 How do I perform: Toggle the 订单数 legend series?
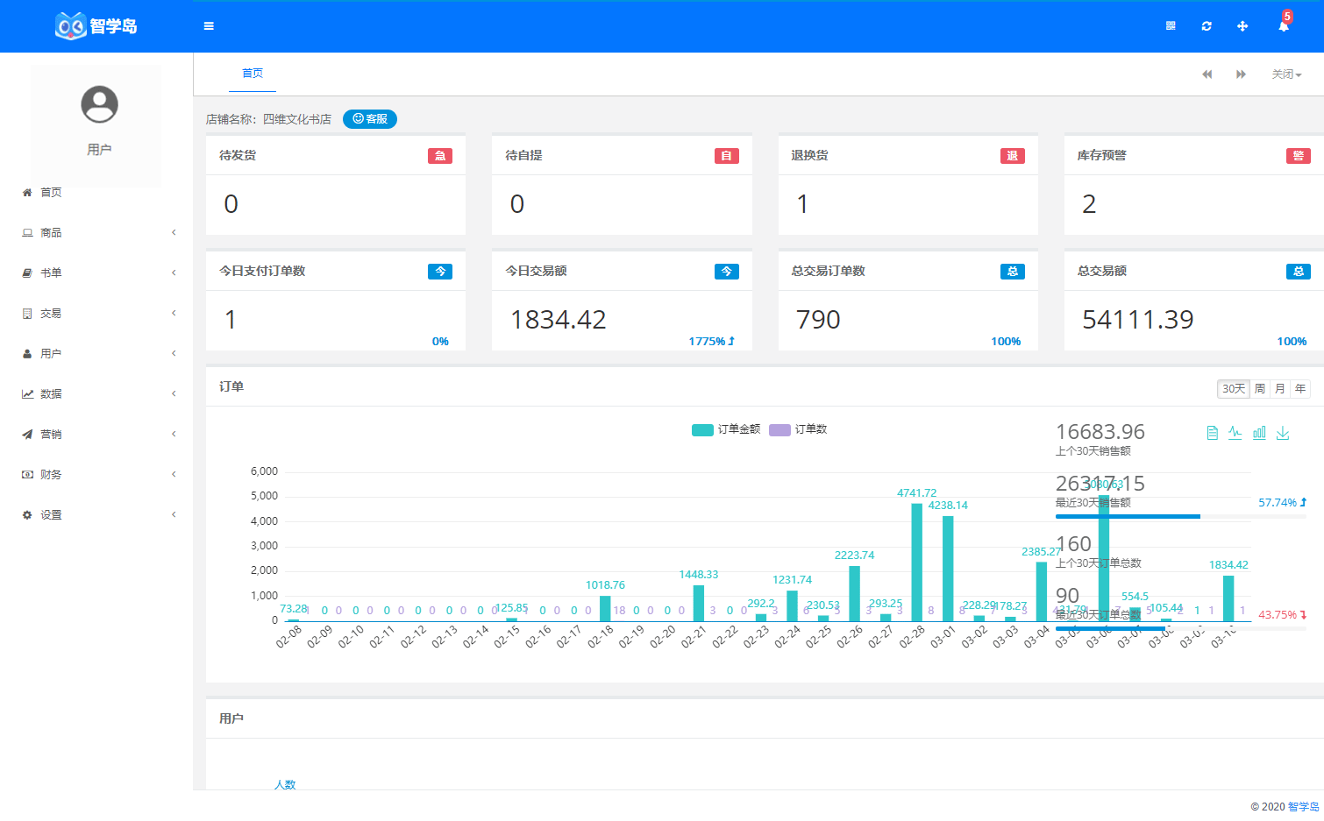[798, 429]
